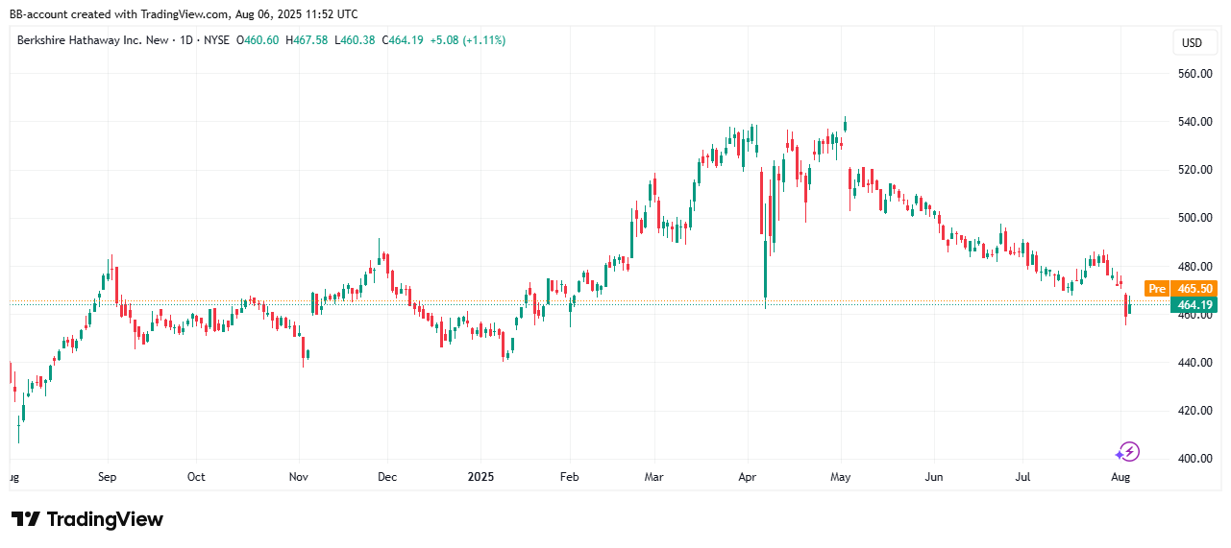Click the open value O460.60
This screenshot has height=548, width=1231.
click(259, 40)
